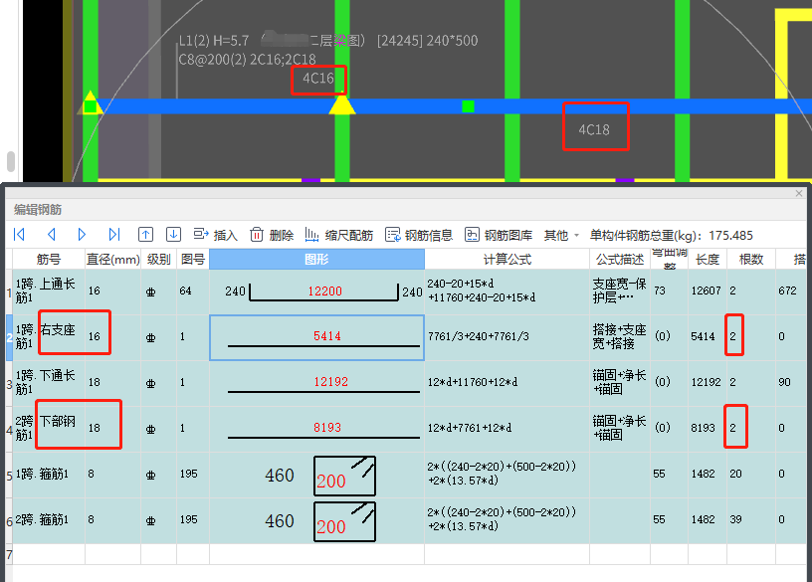Screen dimensions: 812x582
Task: Select the 2跨.箍筋1 cell
Action: coord(48,519)
